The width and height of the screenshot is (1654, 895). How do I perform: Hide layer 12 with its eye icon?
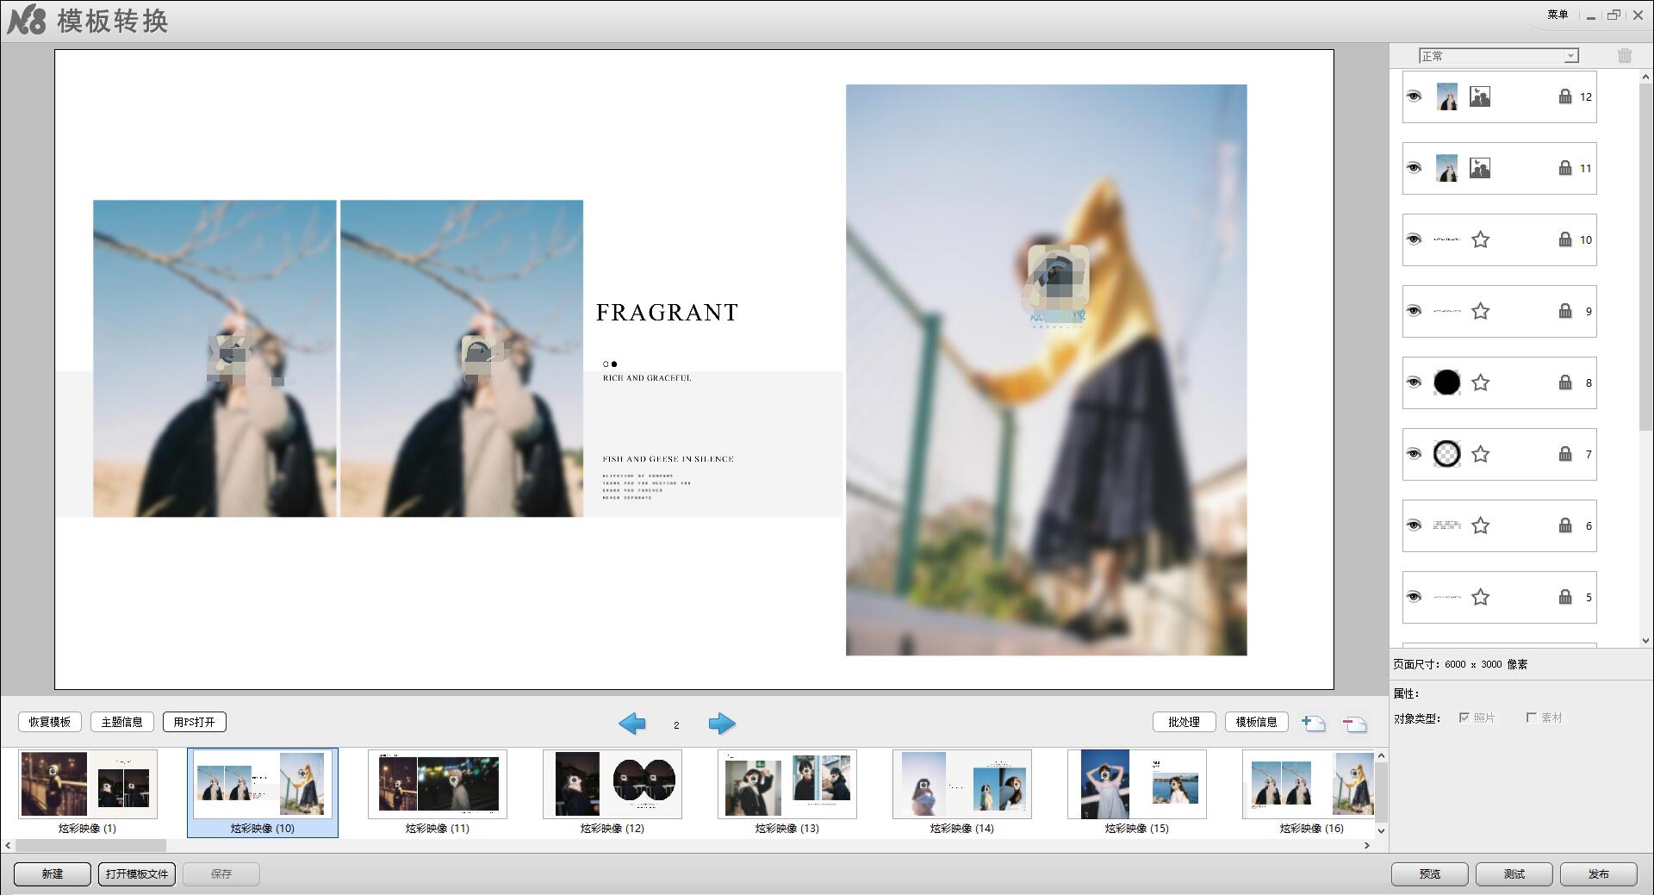1414,96
